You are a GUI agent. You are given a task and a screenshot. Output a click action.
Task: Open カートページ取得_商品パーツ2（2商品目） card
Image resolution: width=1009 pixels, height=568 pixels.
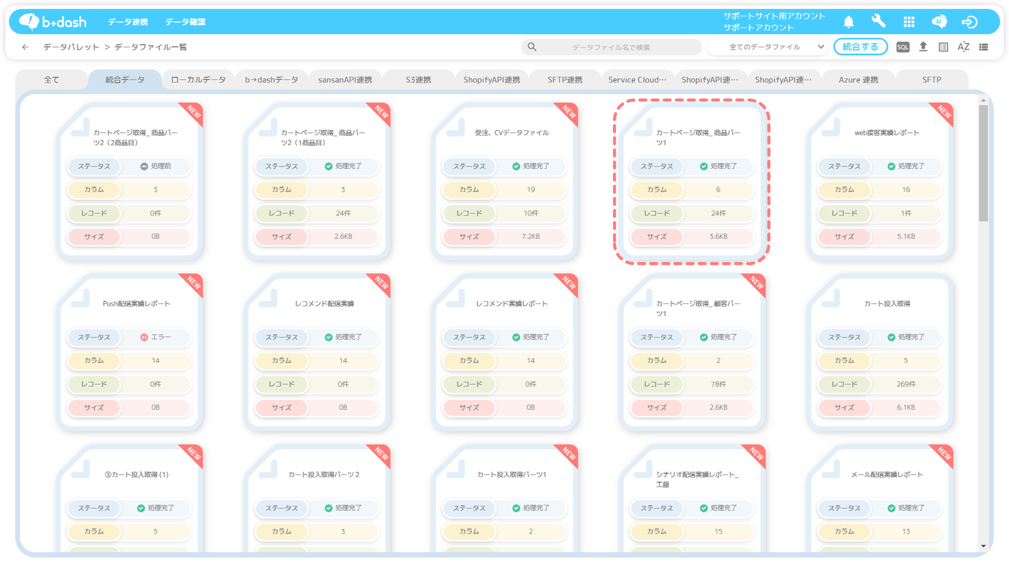(129, 182)
